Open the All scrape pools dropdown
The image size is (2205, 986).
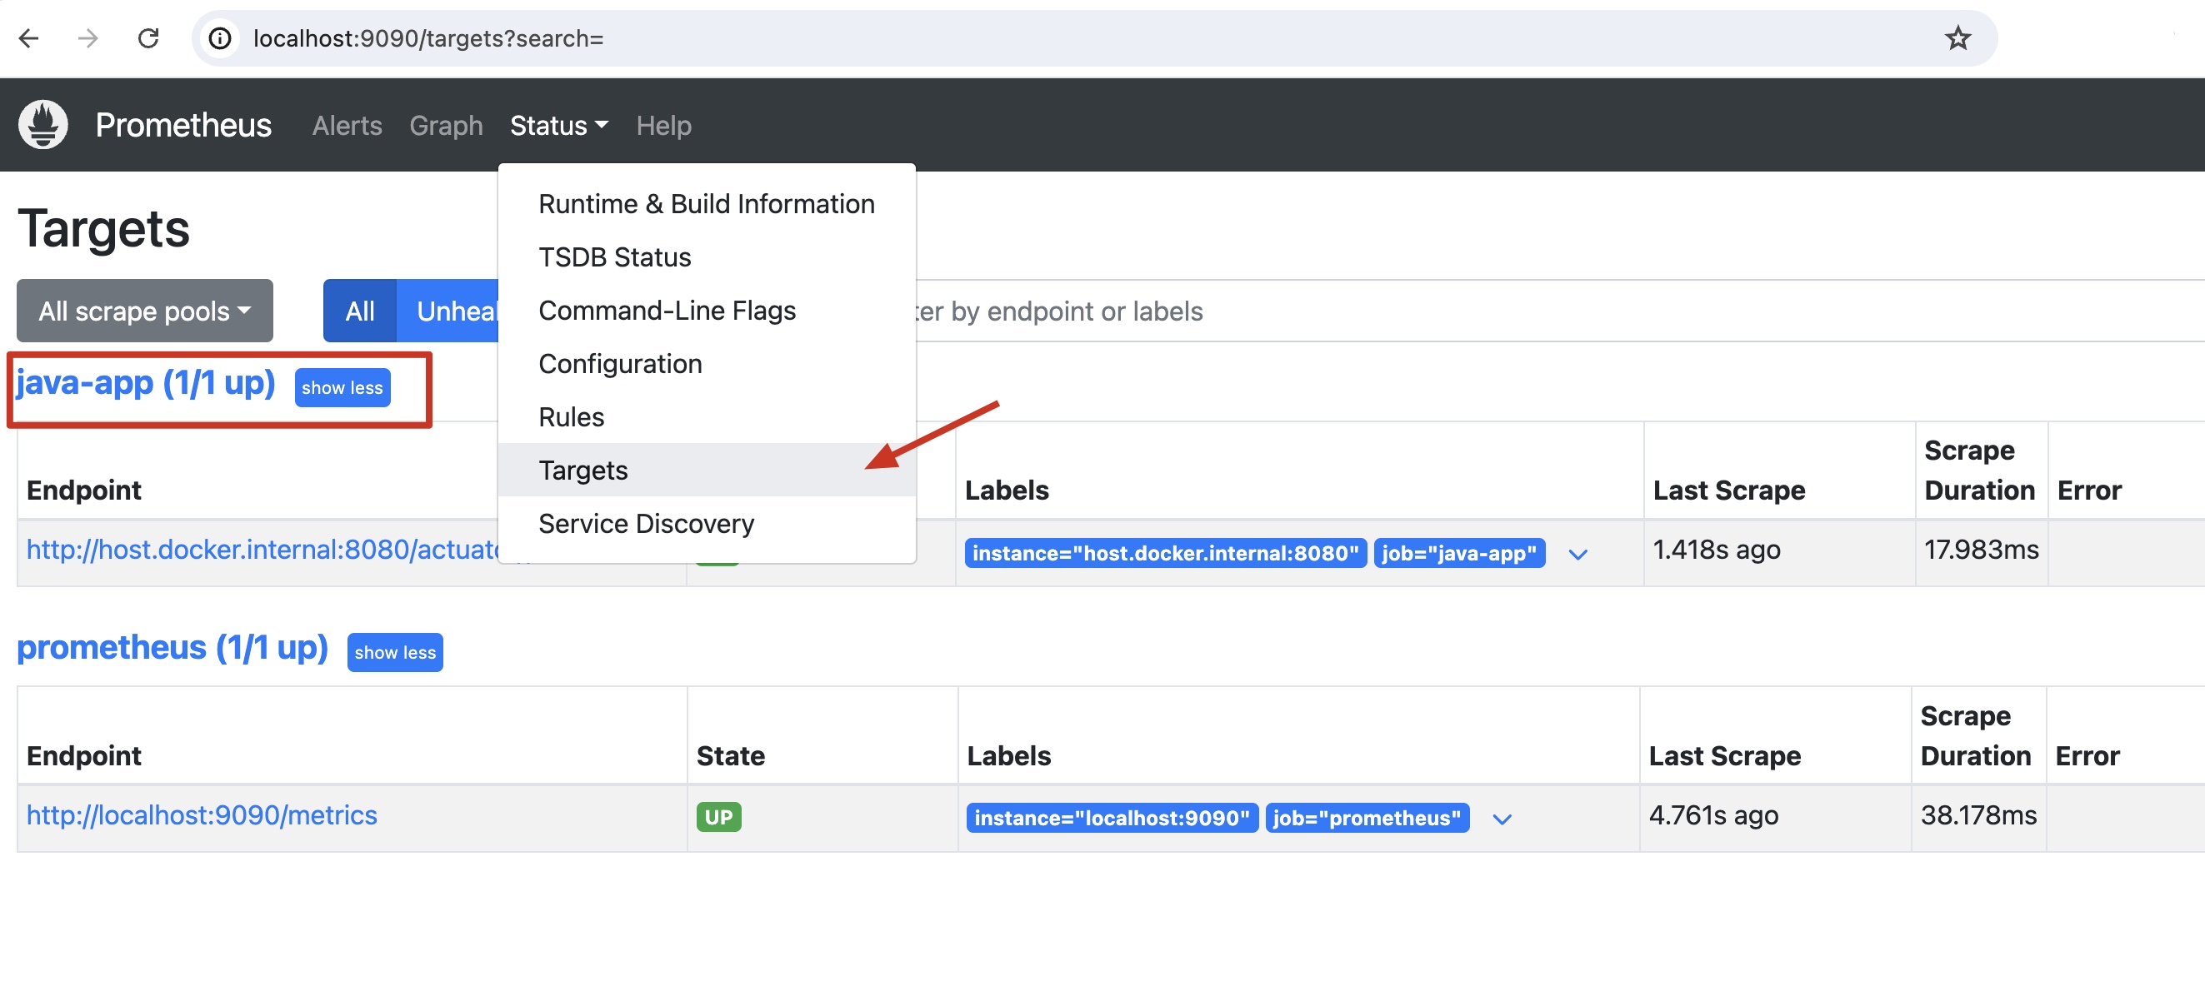(145, 311)
